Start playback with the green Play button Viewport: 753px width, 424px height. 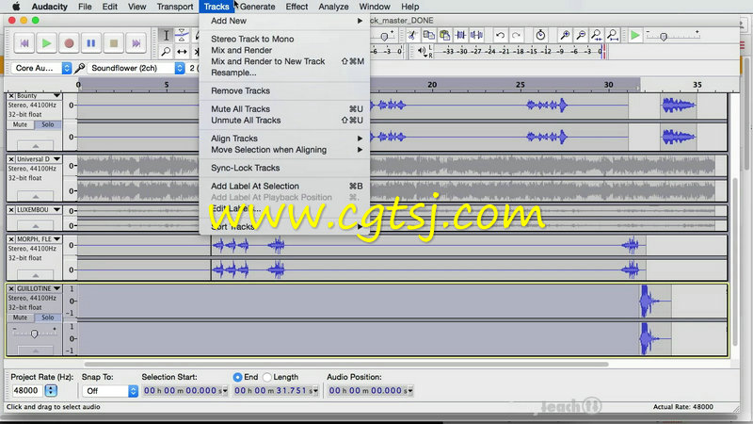point(46,43)
